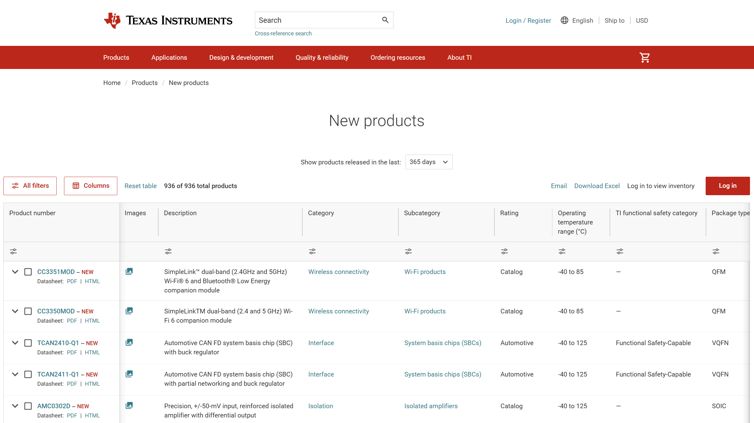Click the globe language icon
This screenshot has width=754, height=423.
point(564,20)
